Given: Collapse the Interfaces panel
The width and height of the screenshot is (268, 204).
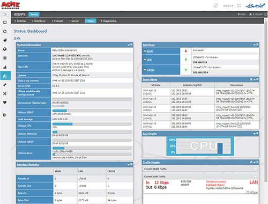Looking at the screenshot, I should (x=255, y=45).
